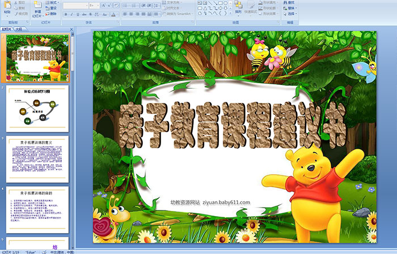The height and width of the screenshot is (254, 397).
Task: Click ziyuan.baby611.com text on slide
Action: coord(226,203)
